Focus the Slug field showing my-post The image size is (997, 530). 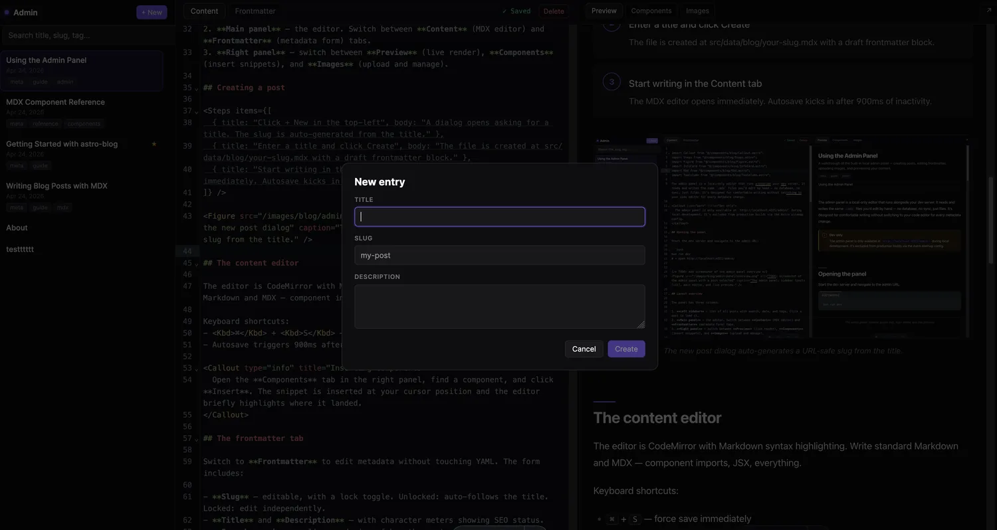(x=499, y=255)
